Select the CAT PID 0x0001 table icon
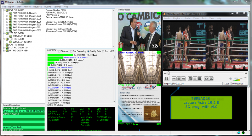Viewport: 252px width, 136px height. point(7,45)
